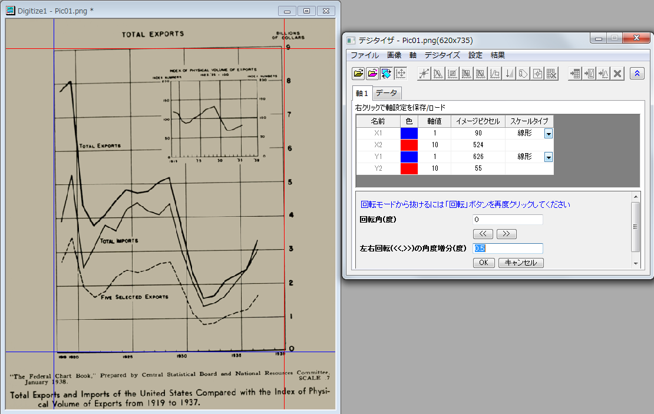Click the X delete icon in toolbar
Image resolution: width=654 pixels, height=414 pixels.
click(x=617, y=74)
